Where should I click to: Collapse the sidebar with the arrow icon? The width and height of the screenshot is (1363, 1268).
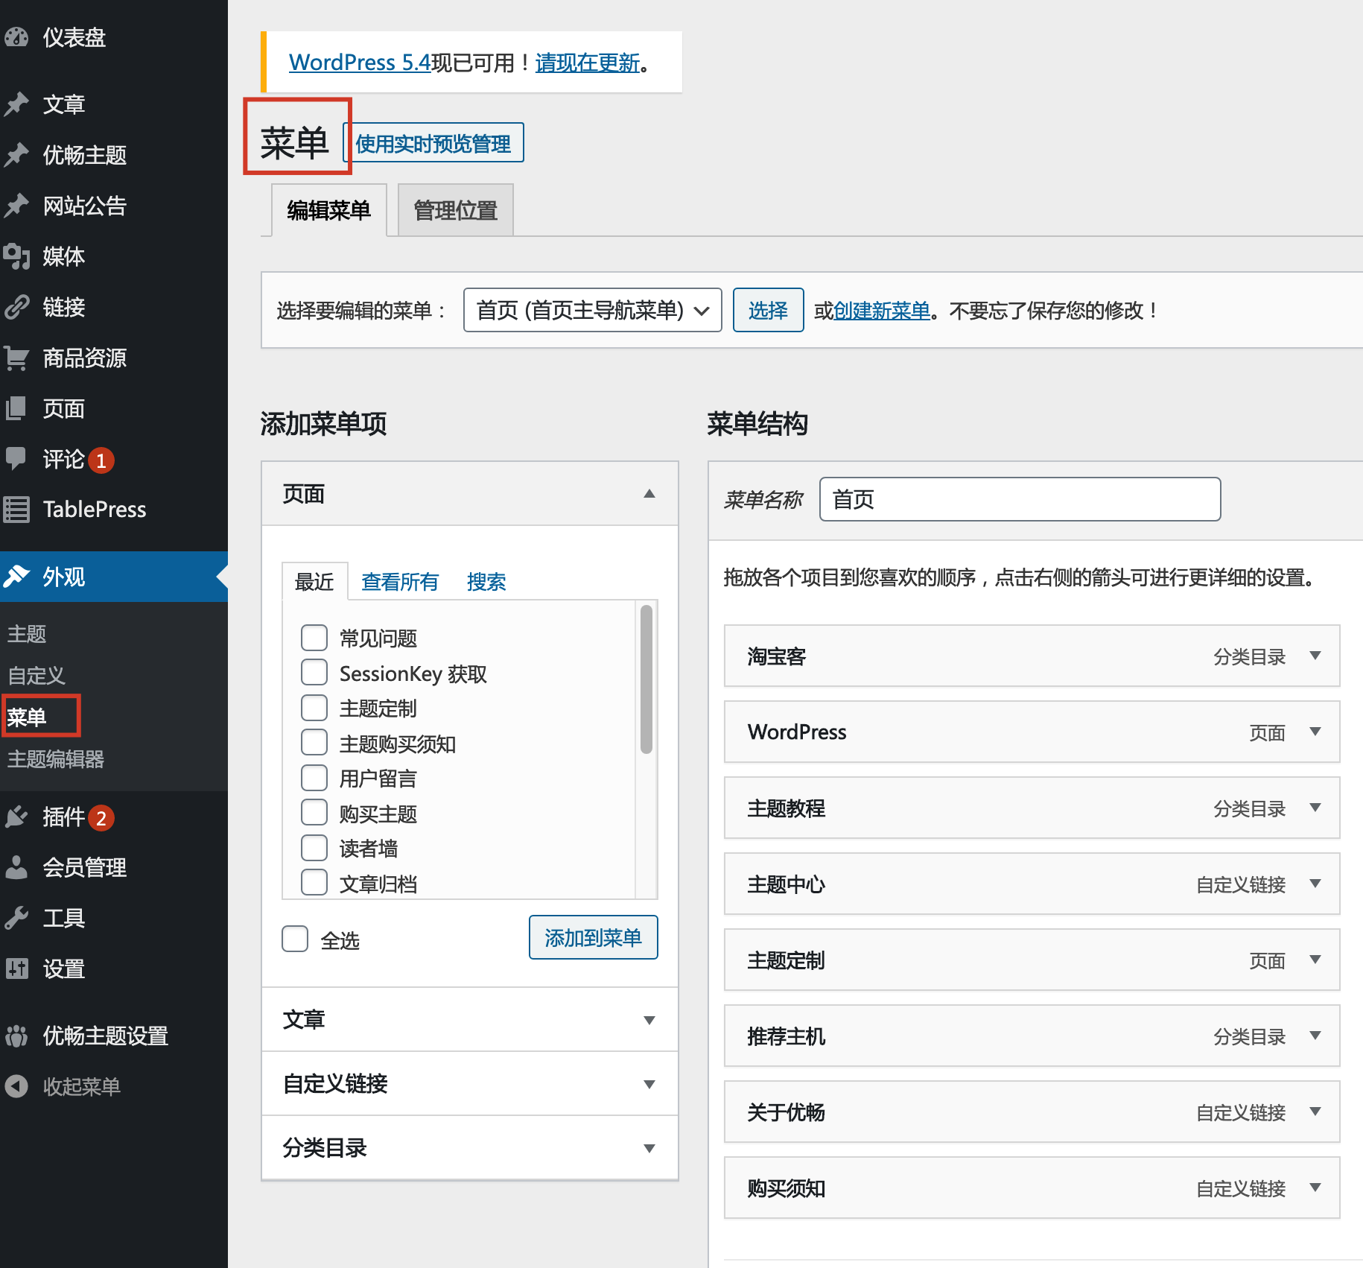16,1086
